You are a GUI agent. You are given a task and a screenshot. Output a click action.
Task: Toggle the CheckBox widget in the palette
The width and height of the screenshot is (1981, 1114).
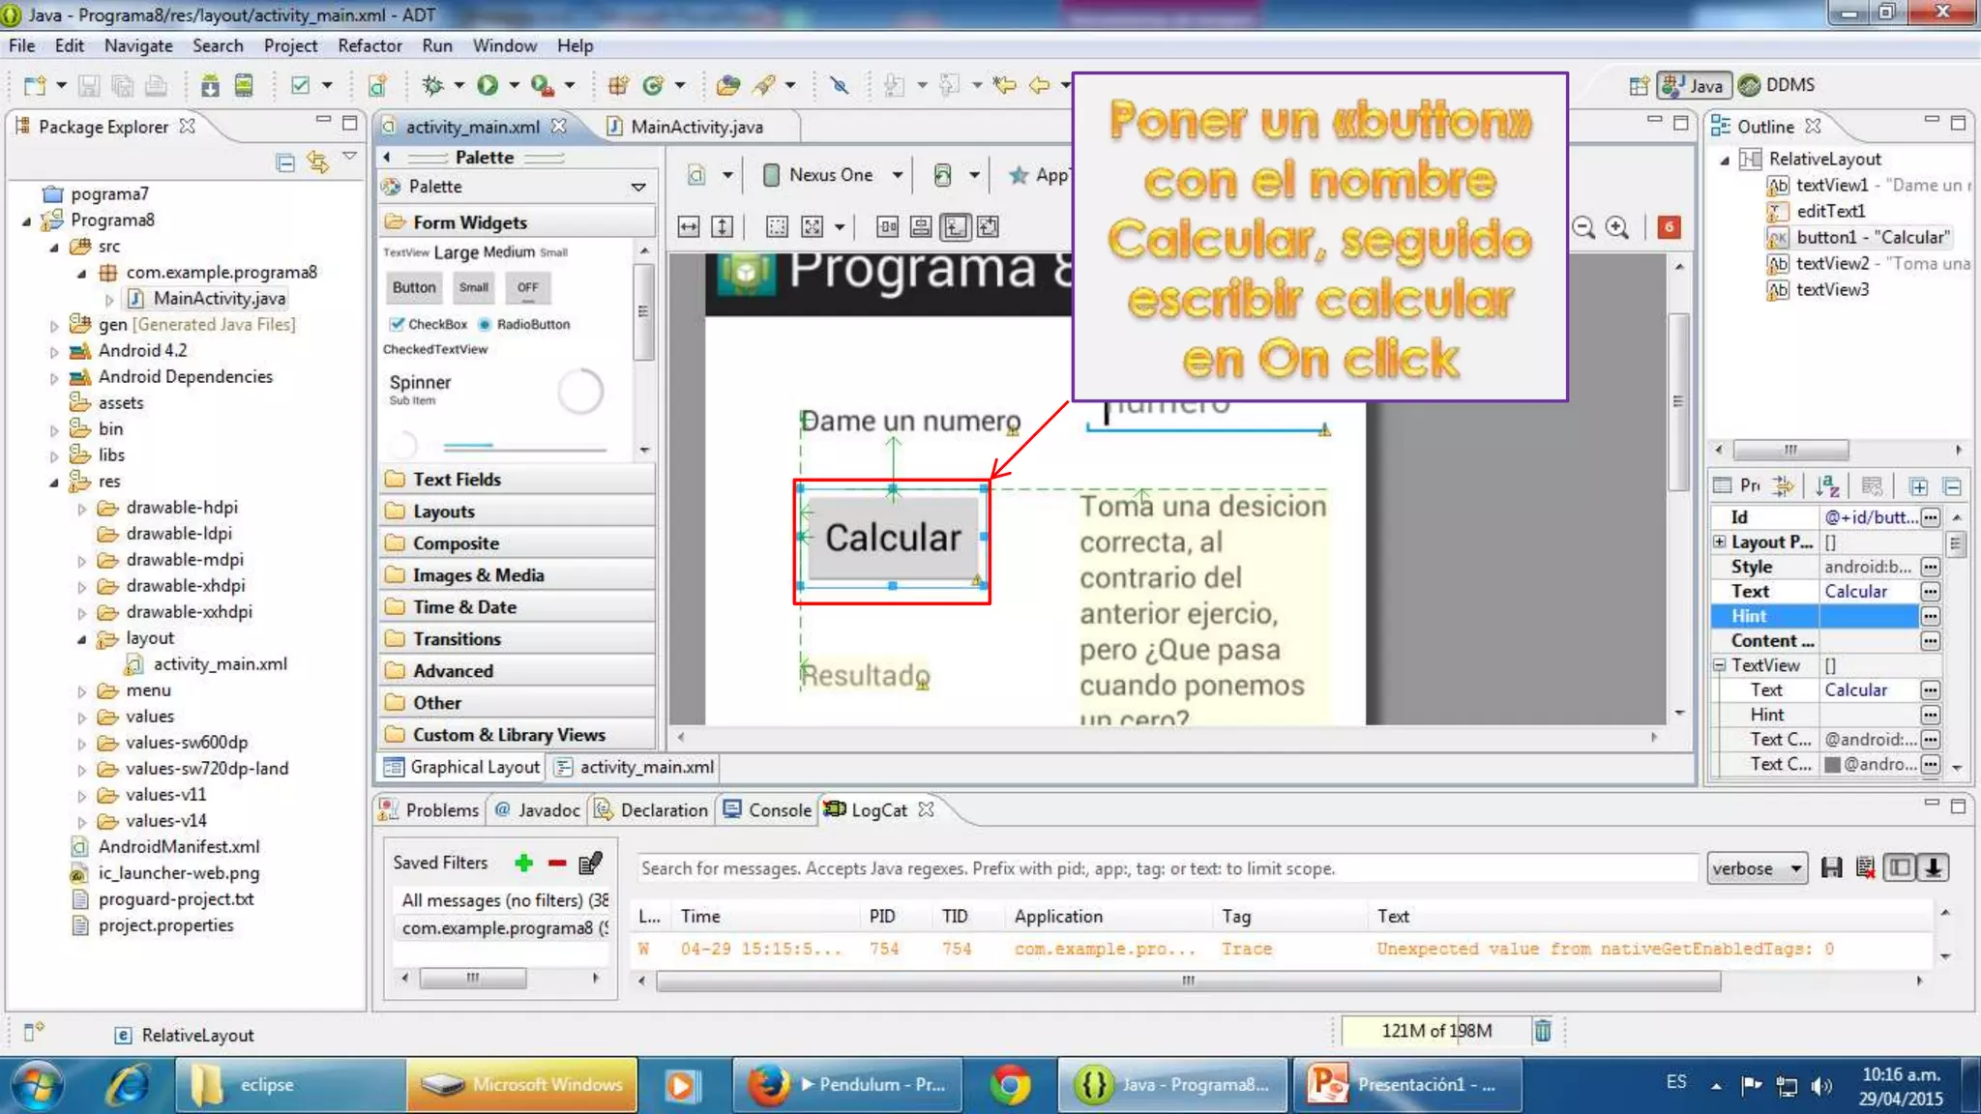(397, 324)
